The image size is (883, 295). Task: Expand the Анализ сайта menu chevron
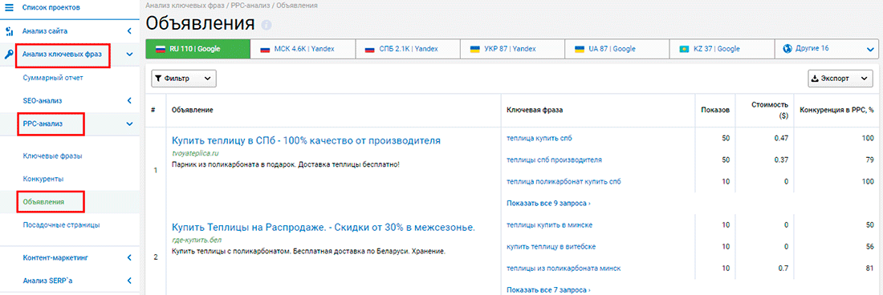tap(129, 31)
